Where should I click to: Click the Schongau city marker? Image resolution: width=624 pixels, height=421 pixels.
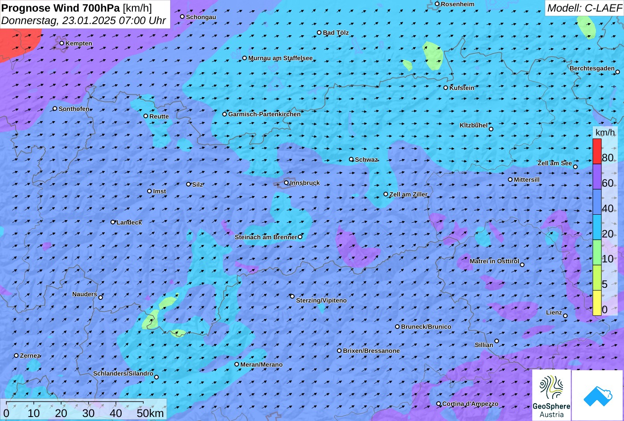coord(182,16)
